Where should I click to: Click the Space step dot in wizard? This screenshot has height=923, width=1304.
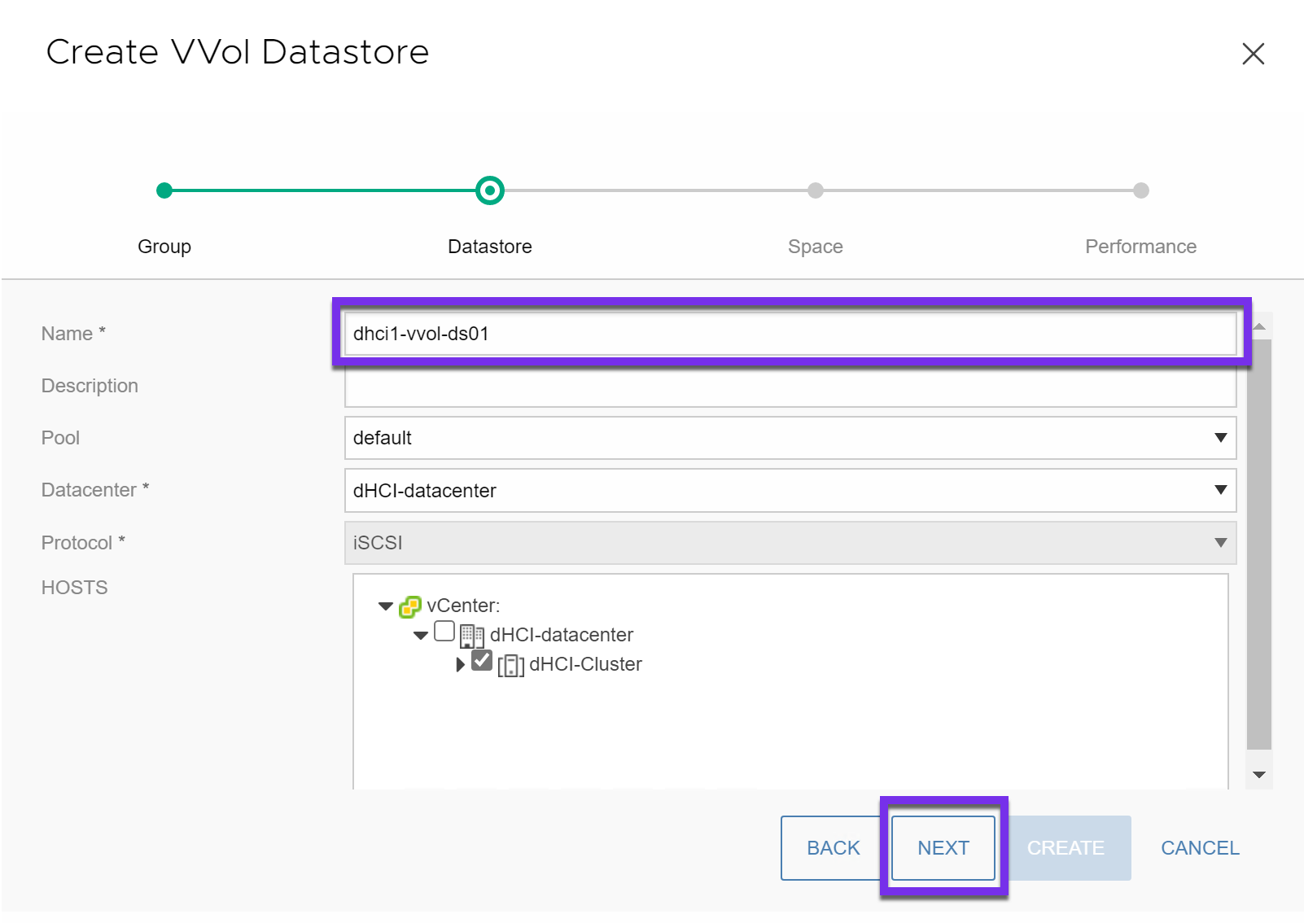(815, 190)
